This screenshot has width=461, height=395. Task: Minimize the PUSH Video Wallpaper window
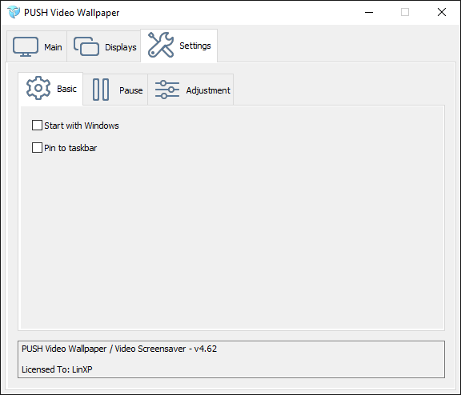pyautogui.click(x=369, y=12)
